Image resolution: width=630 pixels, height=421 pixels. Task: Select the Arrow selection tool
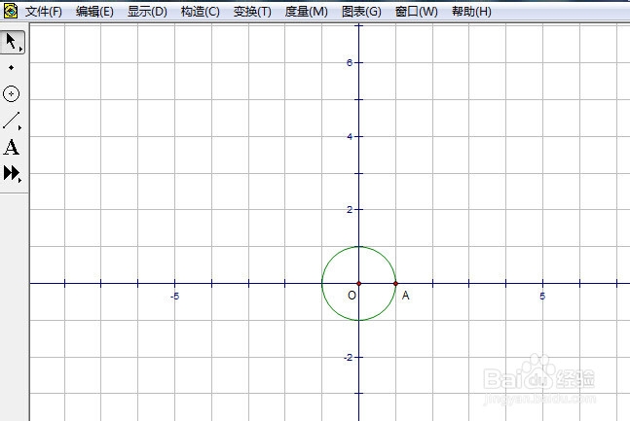pos(12,42)
